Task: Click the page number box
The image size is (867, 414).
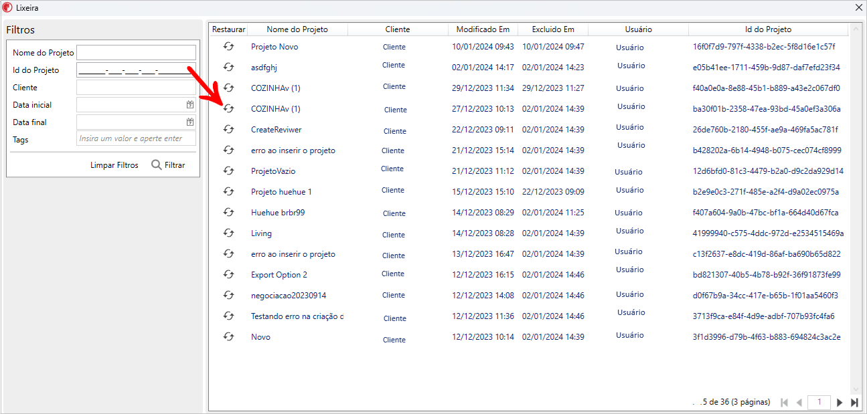Action: [819, 402]
